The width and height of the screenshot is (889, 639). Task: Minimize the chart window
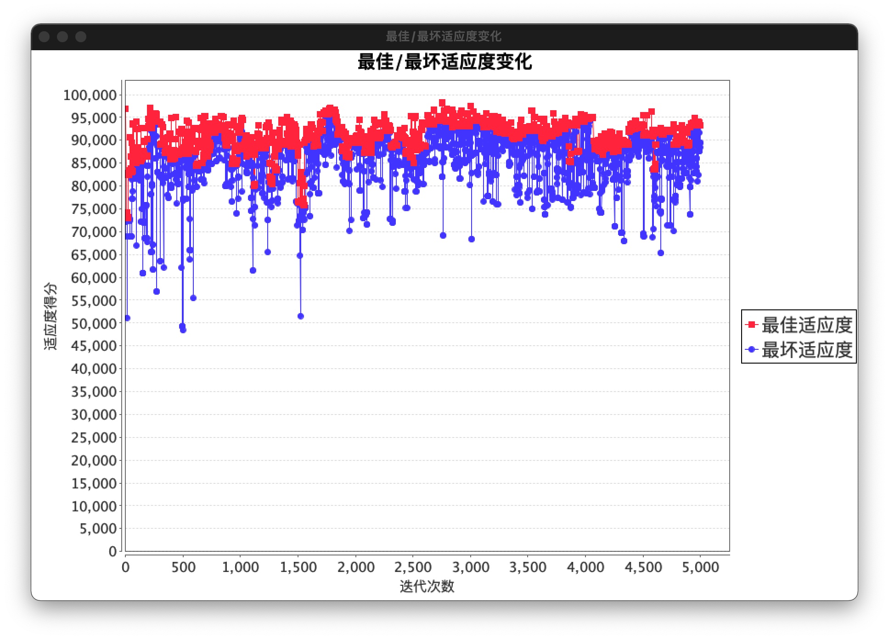pos(62,37)
